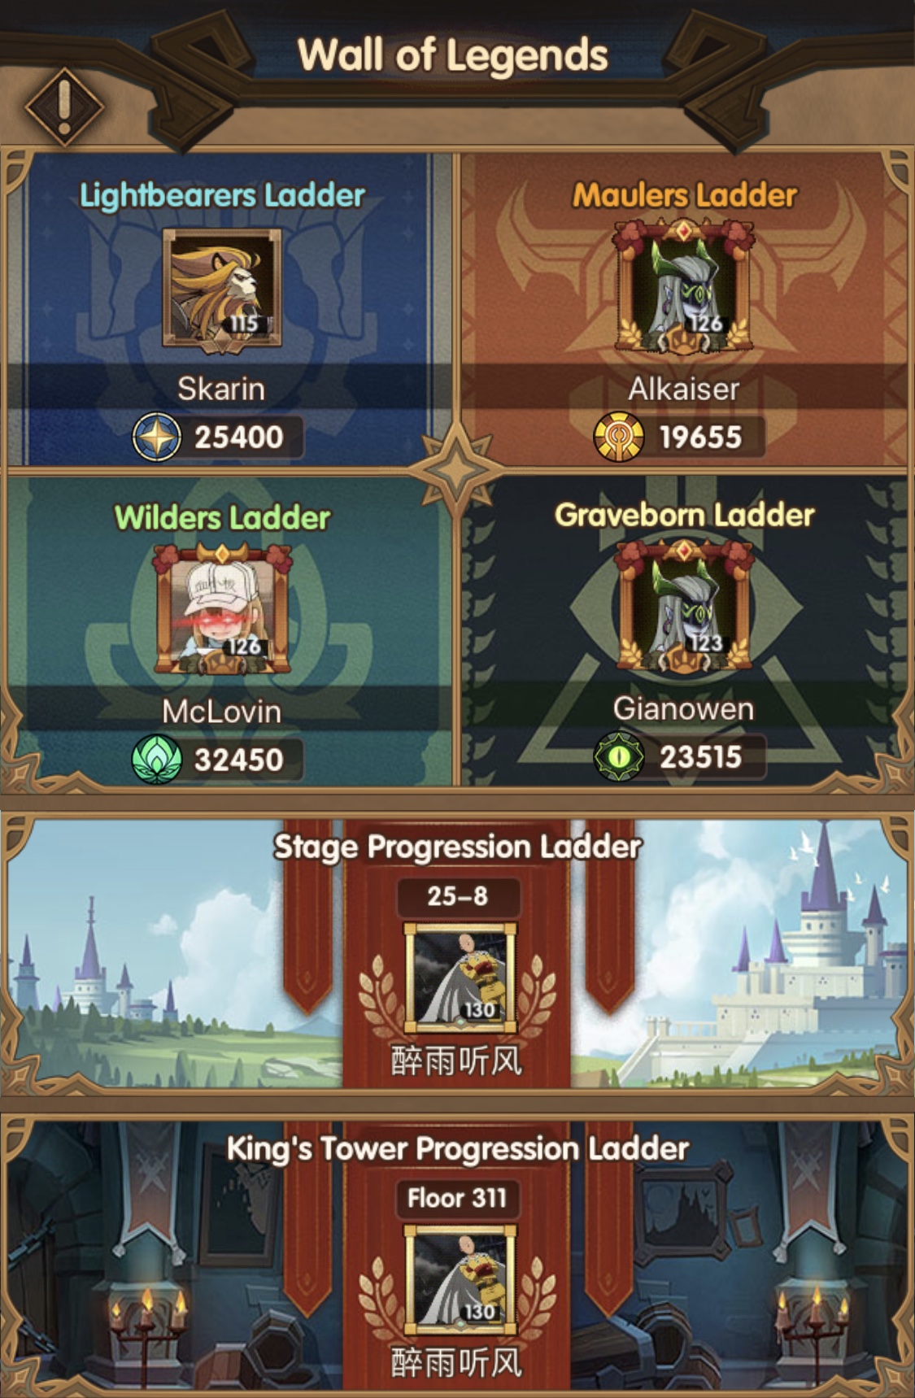915x1398 pixels.
Task: Open the Lightbearers Ladder heading
Action: tap(222, 195)
